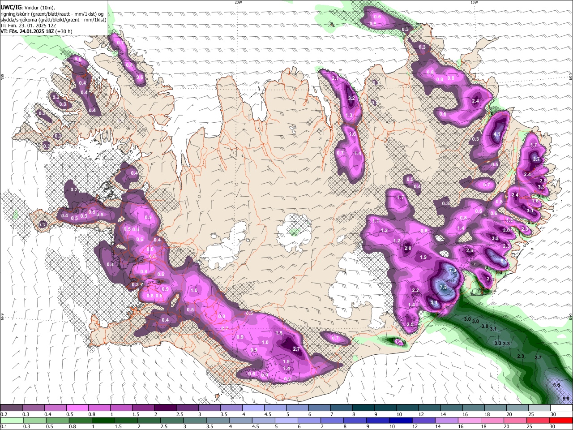The height and width of the screenshot is (430, 573).
Task: Click the 2.1 value on the northern peninsula
Action: tap(335, 78)
